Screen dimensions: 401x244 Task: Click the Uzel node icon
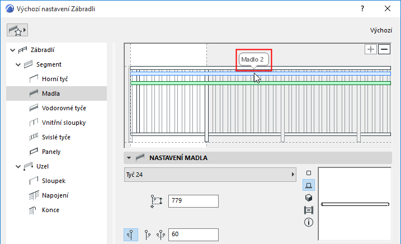(28, 166)
